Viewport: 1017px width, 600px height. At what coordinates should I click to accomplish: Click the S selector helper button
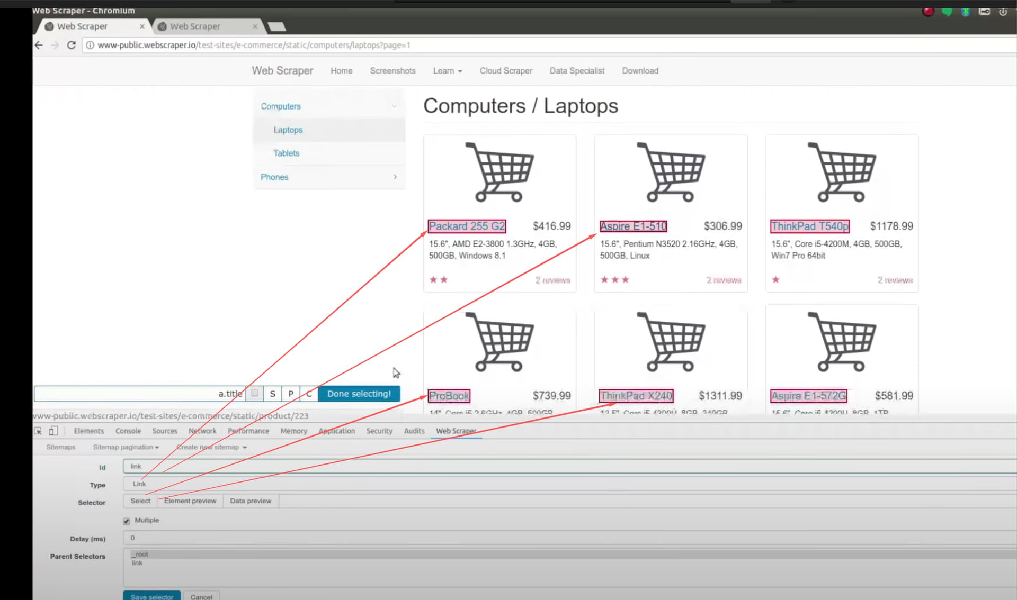[272, 394]
